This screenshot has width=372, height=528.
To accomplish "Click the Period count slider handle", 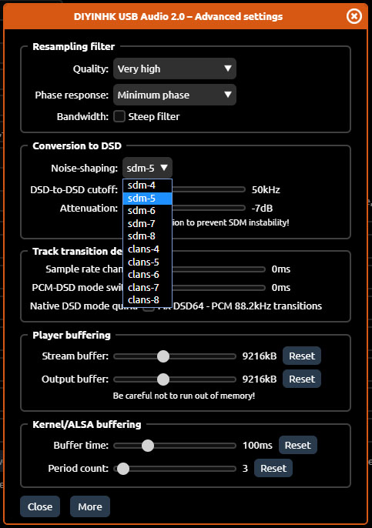I will [x=123, y=469].
